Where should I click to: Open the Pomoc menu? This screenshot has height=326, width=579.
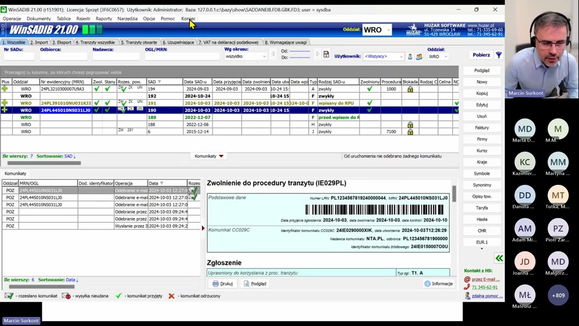click(167, 19)
